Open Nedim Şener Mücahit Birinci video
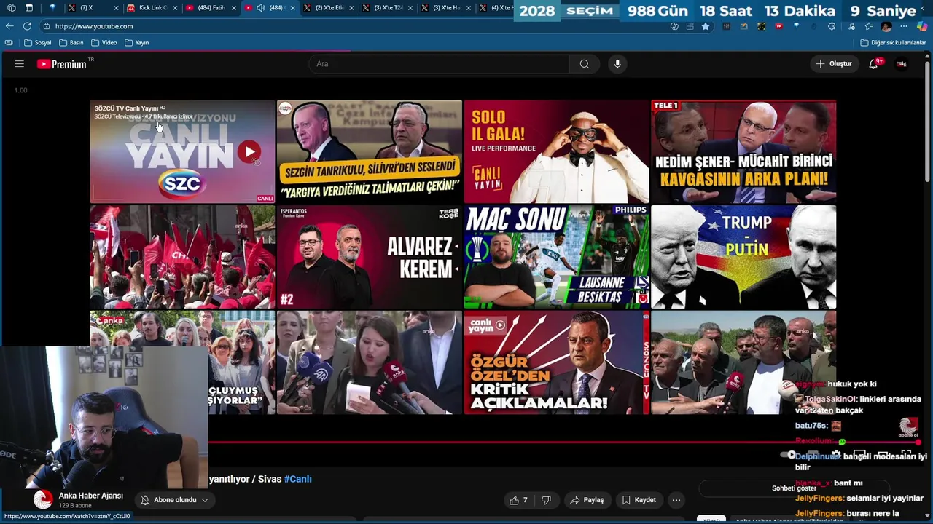 click(x=743, y=151)
